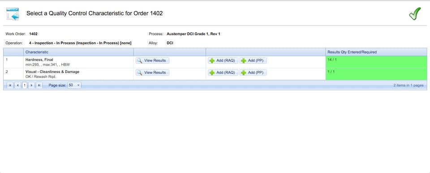Add (PP) for Hardness, Final row
Image resolution: width=430 pixels, height=173 pixels.
click(x=253, y=61)
